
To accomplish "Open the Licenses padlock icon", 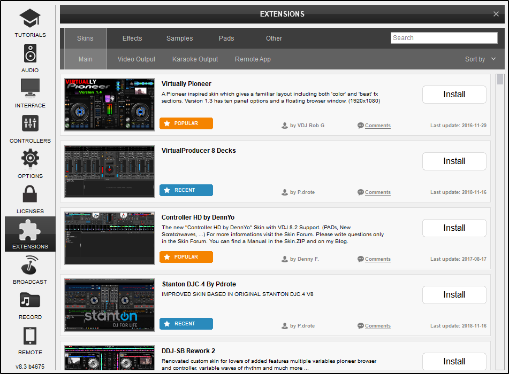I will coord(30,194).
